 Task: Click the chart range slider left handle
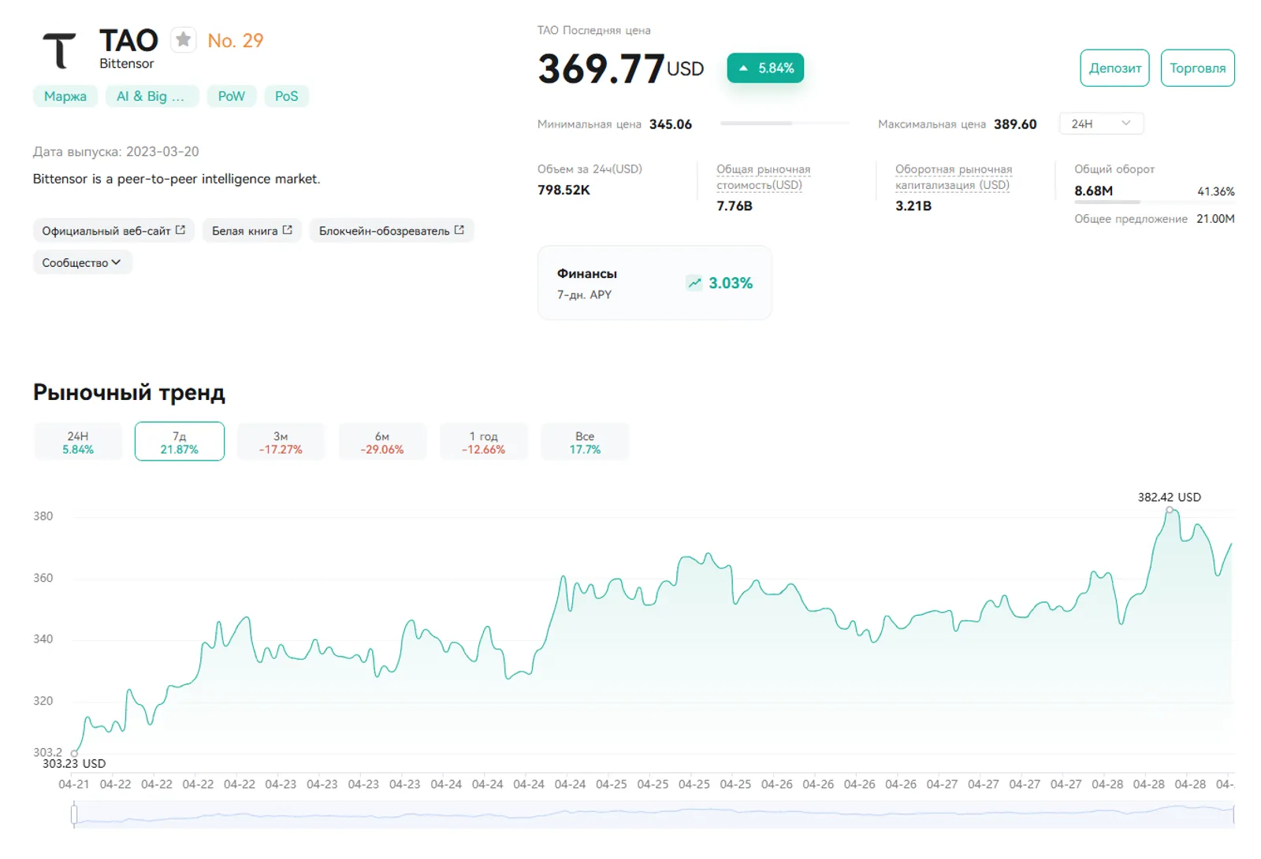(74, 814)
